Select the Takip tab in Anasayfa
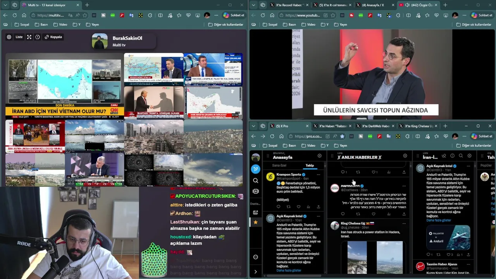 point(310,165)
